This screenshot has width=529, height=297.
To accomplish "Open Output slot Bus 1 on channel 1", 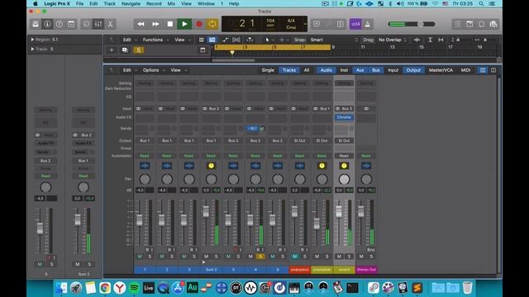I will tap(145, 140).
